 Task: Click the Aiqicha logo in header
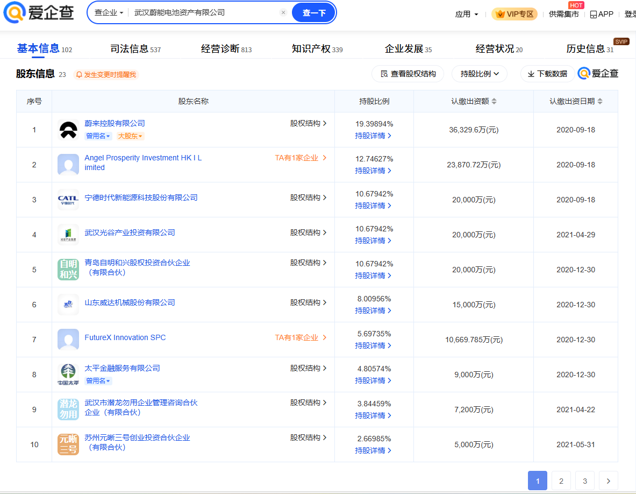(x=39, y=13)
